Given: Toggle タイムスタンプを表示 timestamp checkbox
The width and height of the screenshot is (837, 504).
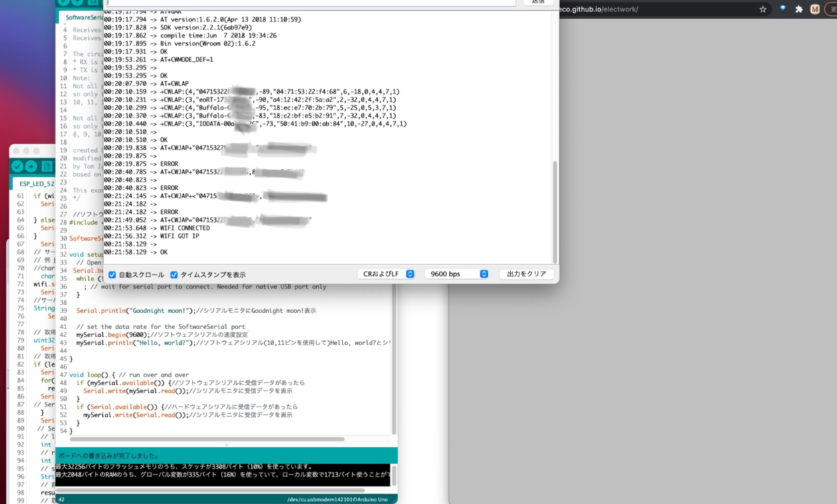Looking at the screenshot, I should pyautogui.click(x=174, y=275).
